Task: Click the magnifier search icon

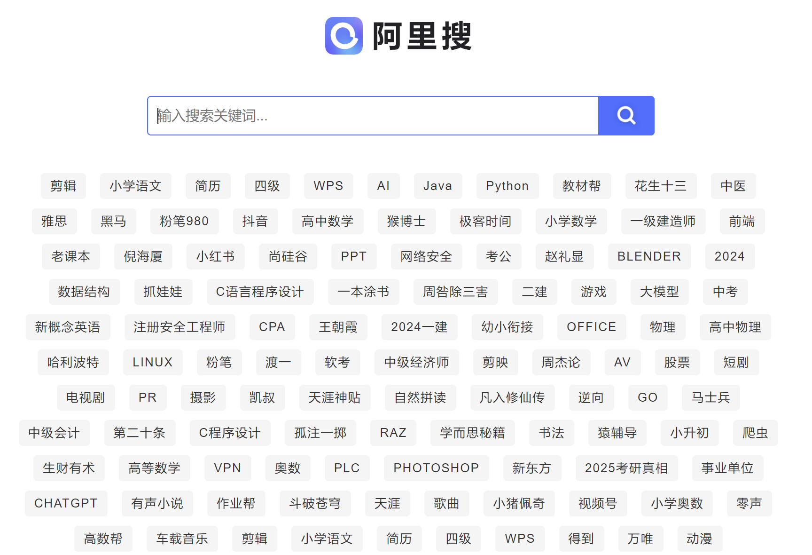Action: tap(626, 115)
